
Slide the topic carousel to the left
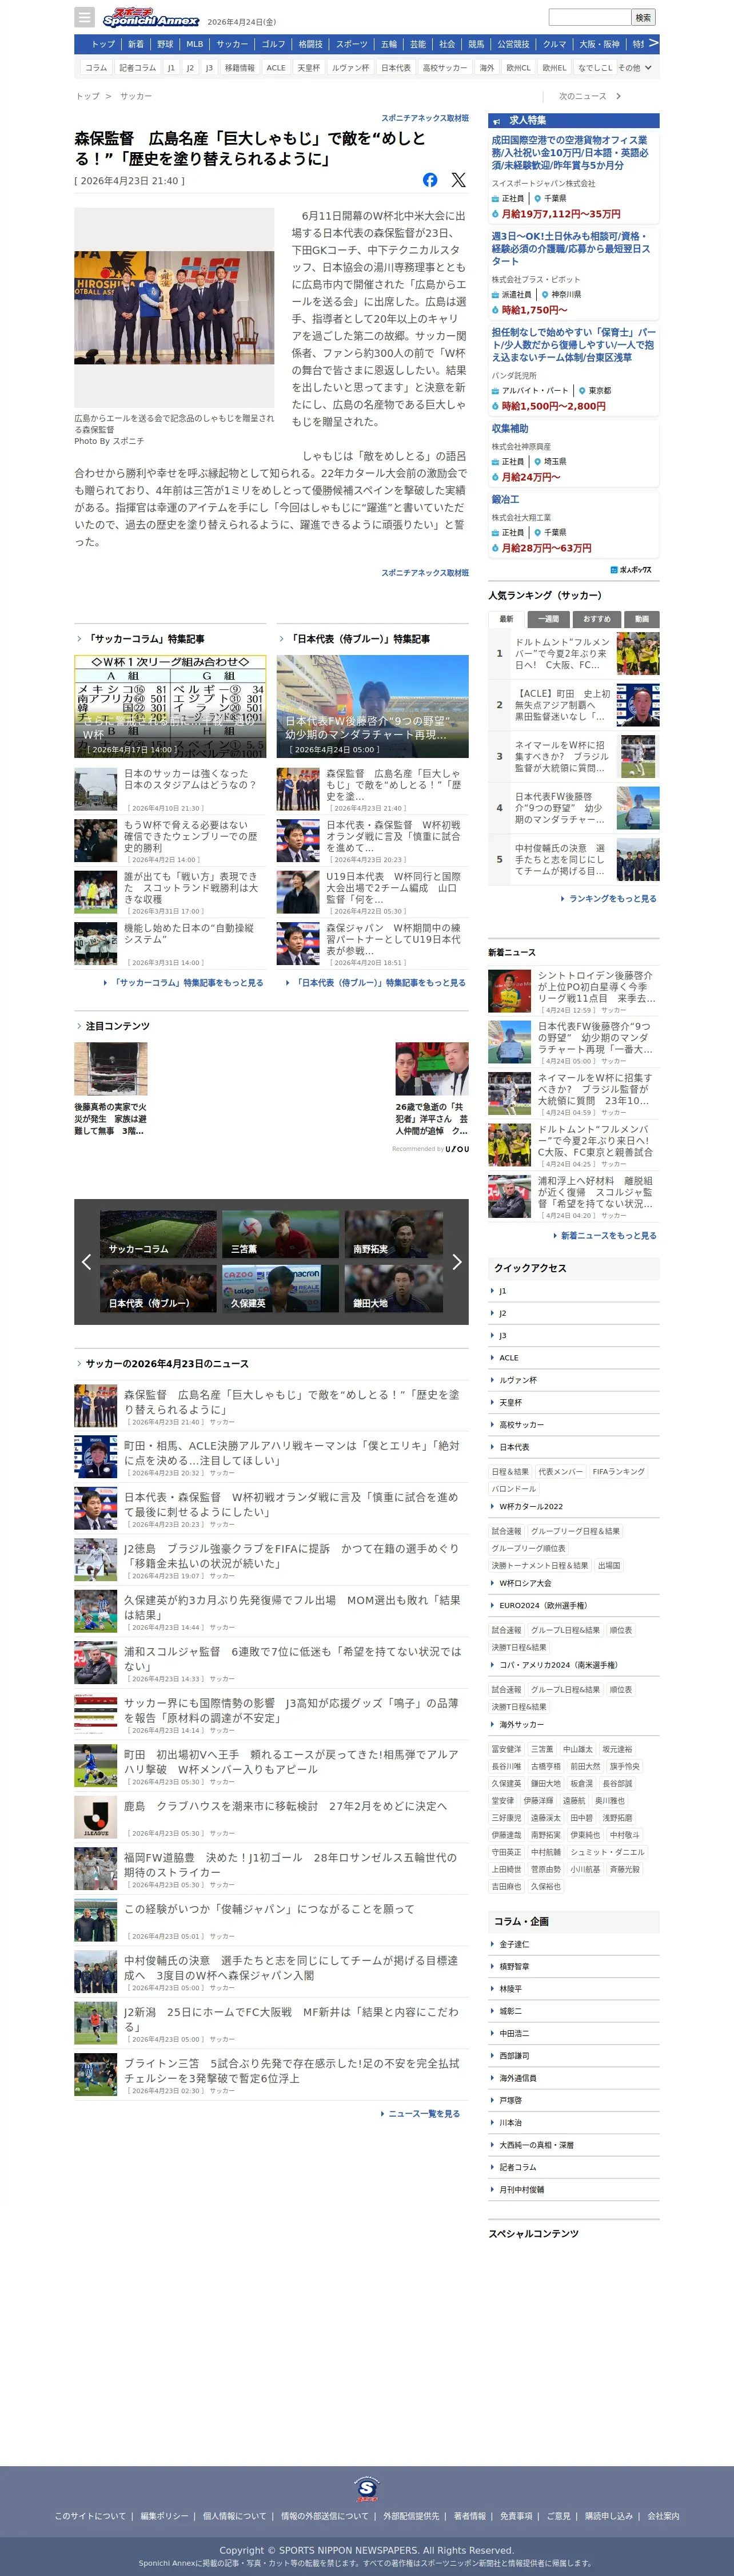click(86, 1262)
